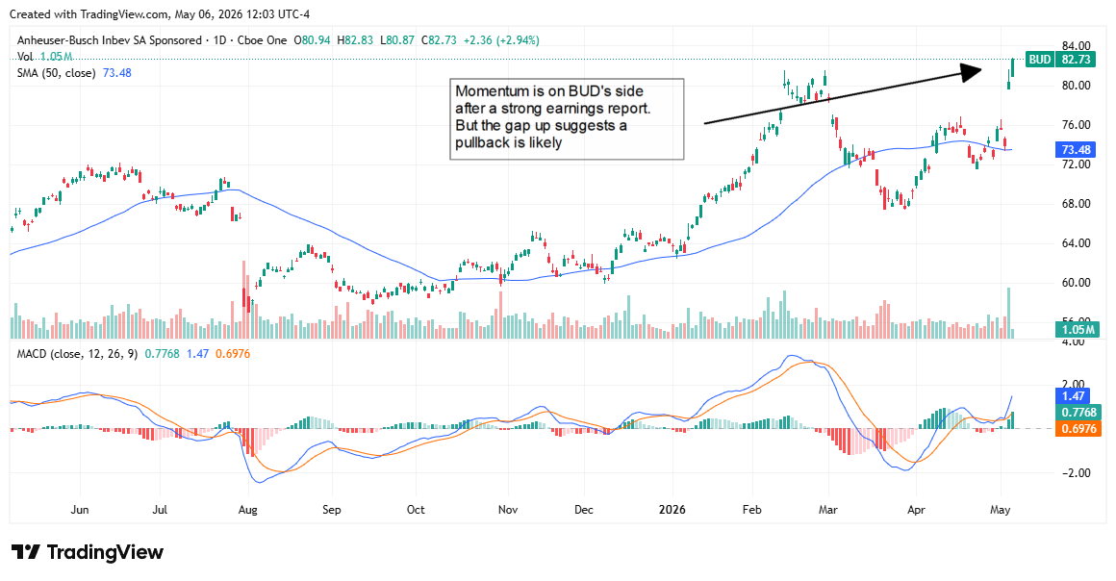The height and width of the screenshot is (581, 1116).
Task: Click the 76.00 price axis label
Action: point(1077,125)
